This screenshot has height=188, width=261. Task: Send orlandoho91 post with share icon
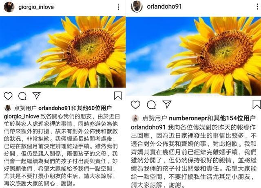[167, 104]
